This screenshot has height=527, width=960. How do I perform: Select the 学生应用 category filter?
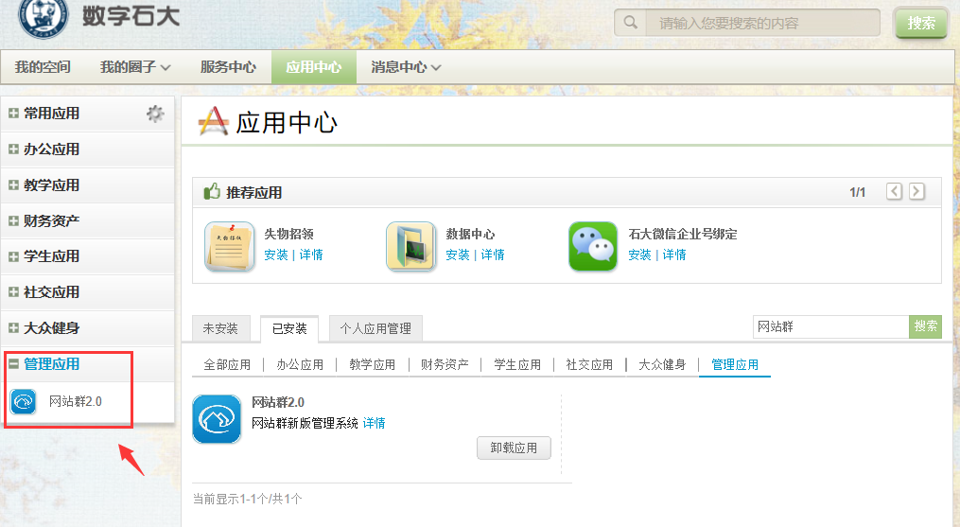pyautogui.click(x=517, y=364)
